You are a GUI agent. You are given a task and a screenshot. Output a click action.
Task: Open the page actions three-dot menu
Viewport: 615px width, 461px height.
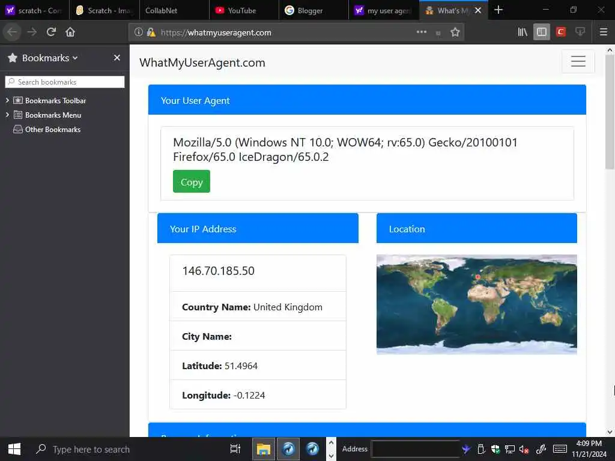click(422, 32)
